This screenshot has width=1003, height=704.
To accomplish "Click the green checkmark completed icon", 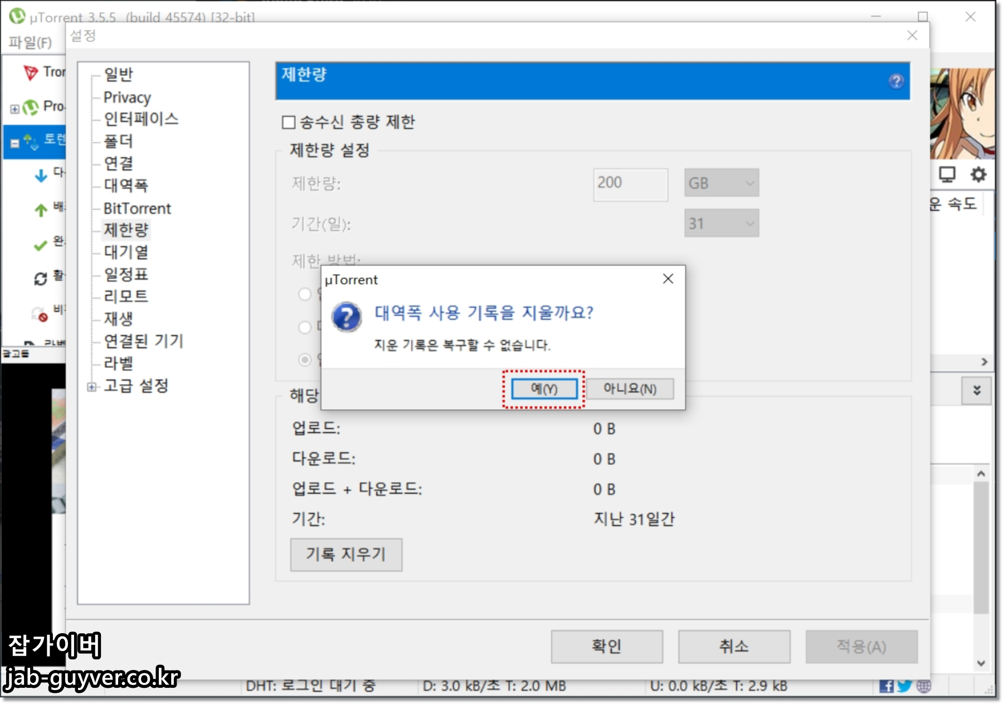I will (x=41, y=245).
